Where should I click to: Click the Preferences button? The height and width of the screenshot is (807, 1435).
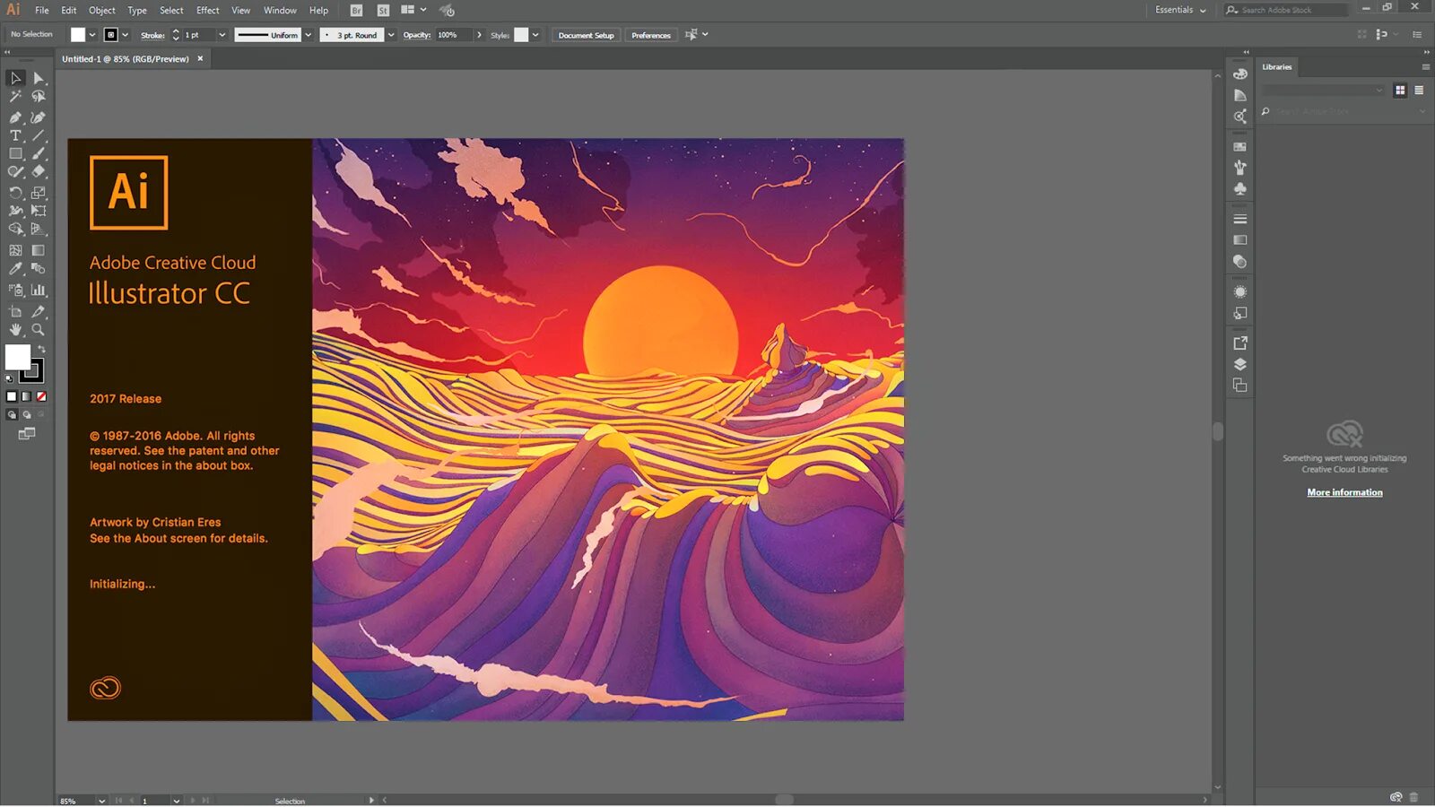tap(650, 35)
